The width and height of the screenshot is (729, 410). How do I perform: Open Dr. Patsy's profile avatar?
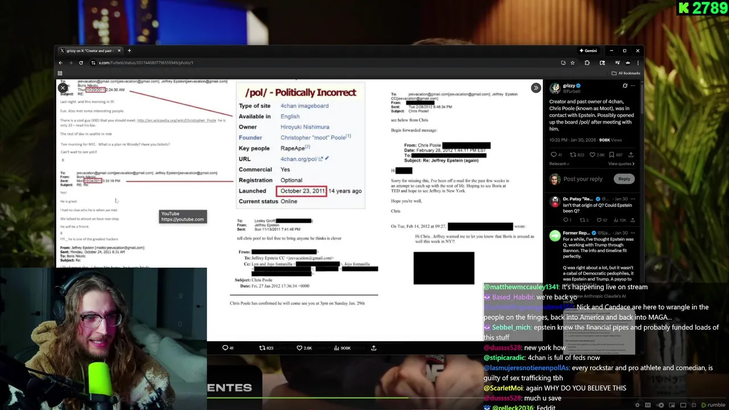tap(555, 201)
